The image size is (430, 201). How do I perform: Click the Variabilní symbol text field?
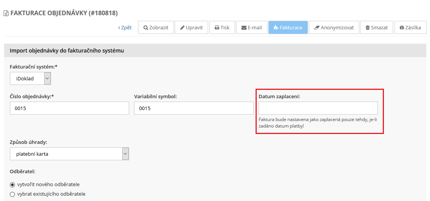coord(193,108)
